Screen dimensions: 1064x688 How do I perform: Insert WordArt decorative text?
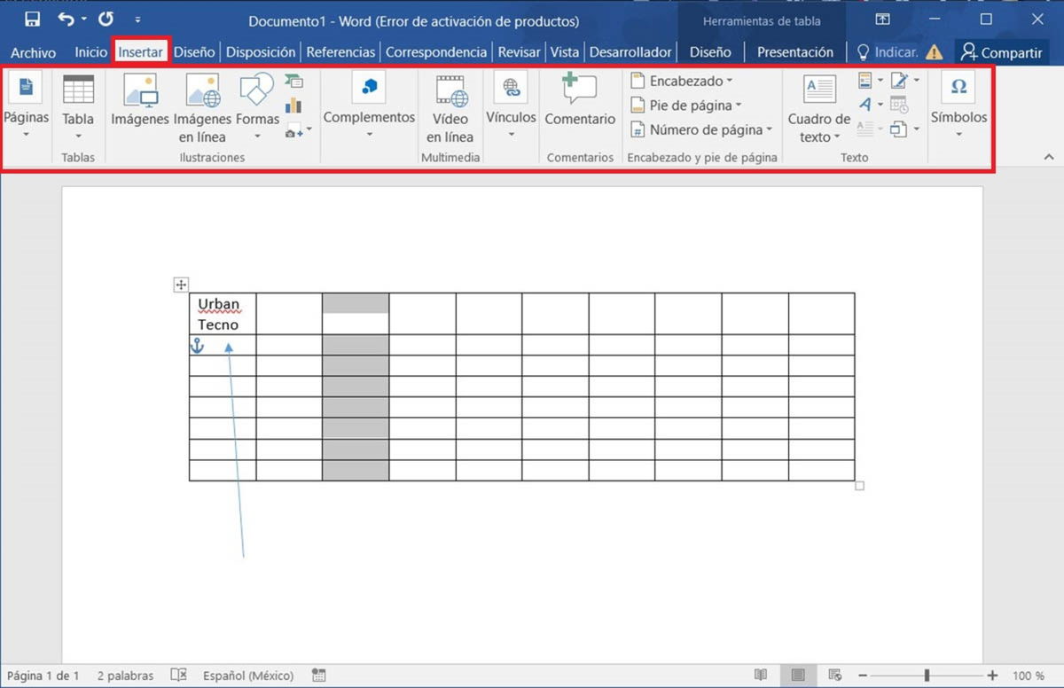coord(866,105)
